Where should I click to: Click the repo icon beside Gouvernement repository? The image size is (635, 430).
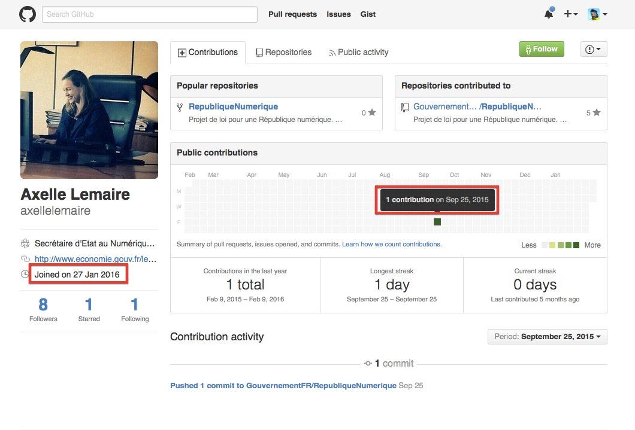(x=405, y=107)
